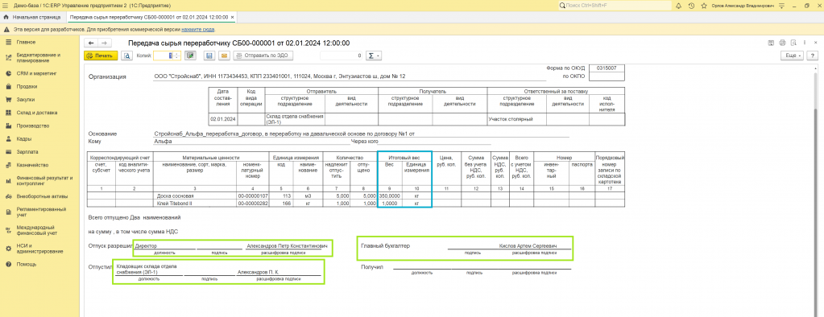The height and width of the screenshot is (317, 824).
Task: Open НСИ и администрирование section
Action: (x=39, y=249)
